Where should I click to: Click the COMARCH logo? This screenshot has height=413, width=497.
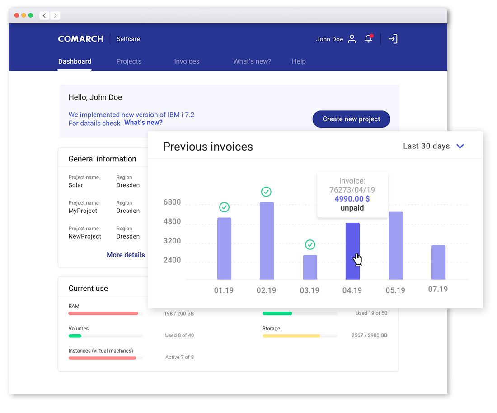click(x=80, y=39)
